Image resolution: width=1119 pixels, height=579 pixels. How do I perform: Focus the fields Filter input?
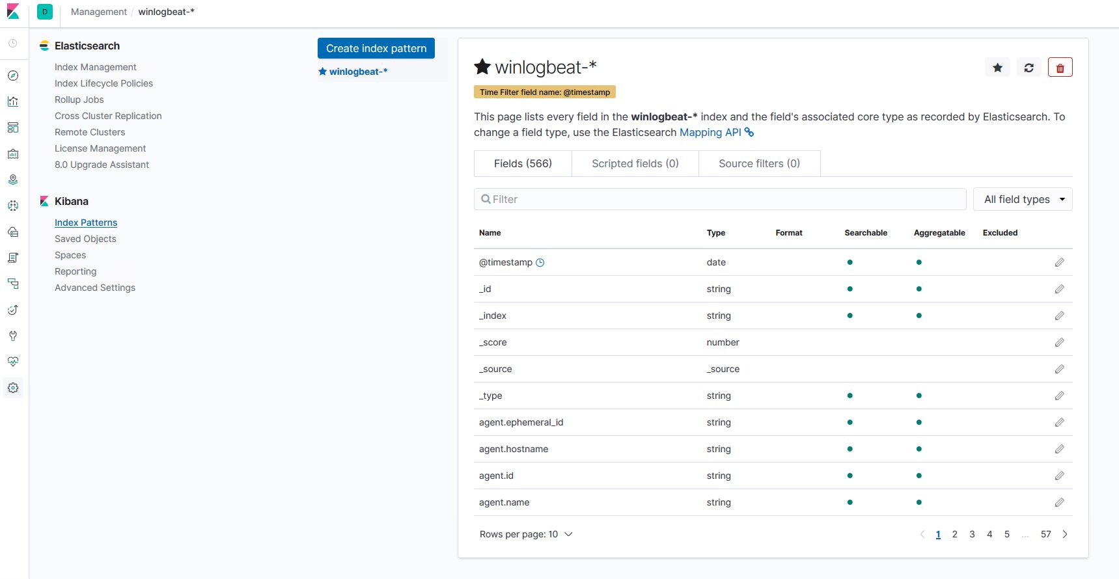click(x=720, y=199)
